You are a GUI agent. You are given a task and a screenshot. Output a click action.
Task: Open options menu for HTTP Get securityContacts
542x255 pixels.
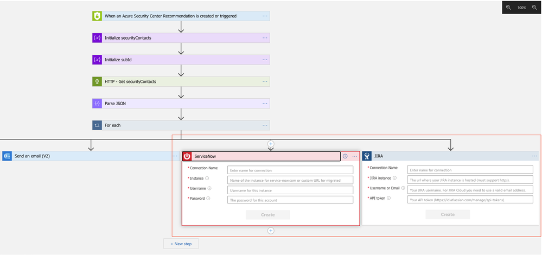tap(265, 81)
